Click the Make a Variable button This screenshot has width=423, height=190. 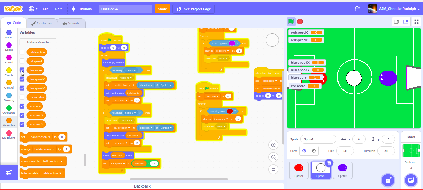coord(37,42)
